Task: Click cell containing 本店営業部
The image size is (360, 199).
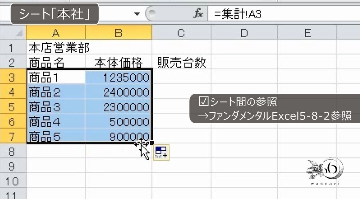Action: pyautogui.click(x=56, y=48)
